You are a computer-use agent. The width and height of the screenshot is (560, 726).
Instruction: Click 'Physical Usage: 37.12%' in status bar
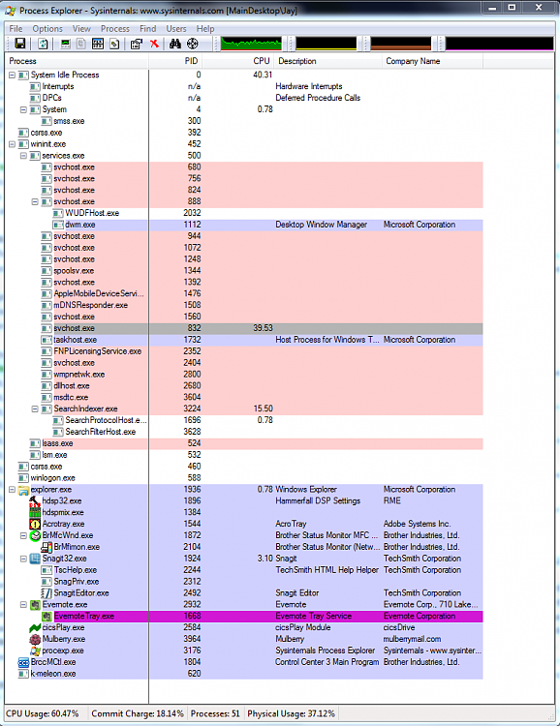(291, 713)
